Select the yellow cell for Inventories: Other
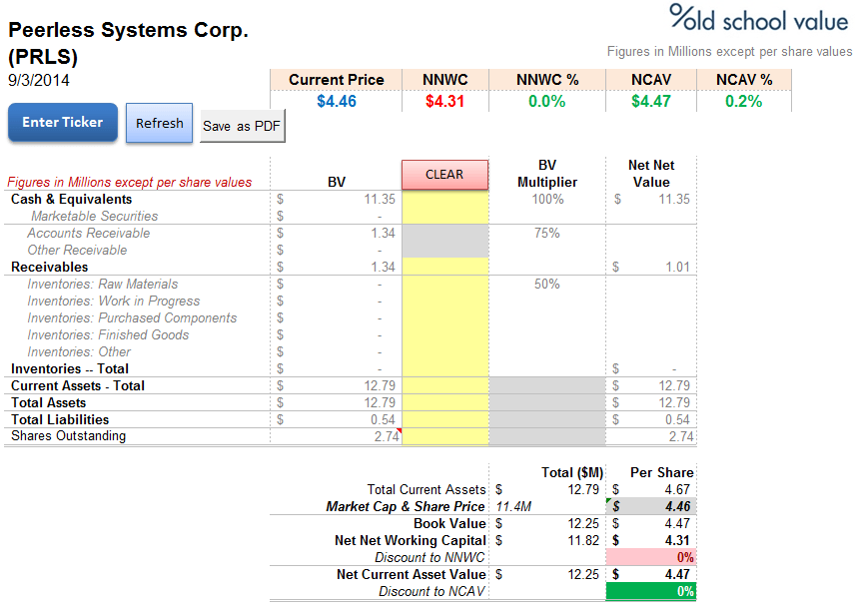The height and width of the screenshot is (613, 856). coord(445,351)
